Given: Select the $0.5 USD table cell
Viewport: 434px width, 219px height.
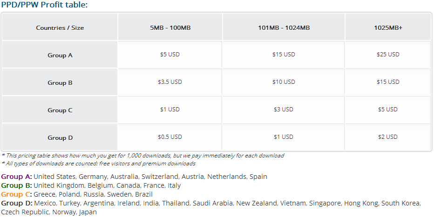Looking at the screenshot, I should 170,137.
